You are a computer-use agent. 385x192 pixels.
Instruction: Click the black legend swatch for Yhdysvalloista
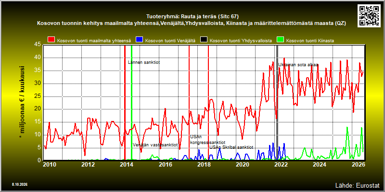204,40
